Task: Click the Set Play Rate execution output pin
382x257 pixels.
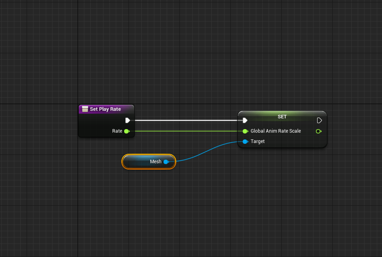Action: click(x=127, y=120)
